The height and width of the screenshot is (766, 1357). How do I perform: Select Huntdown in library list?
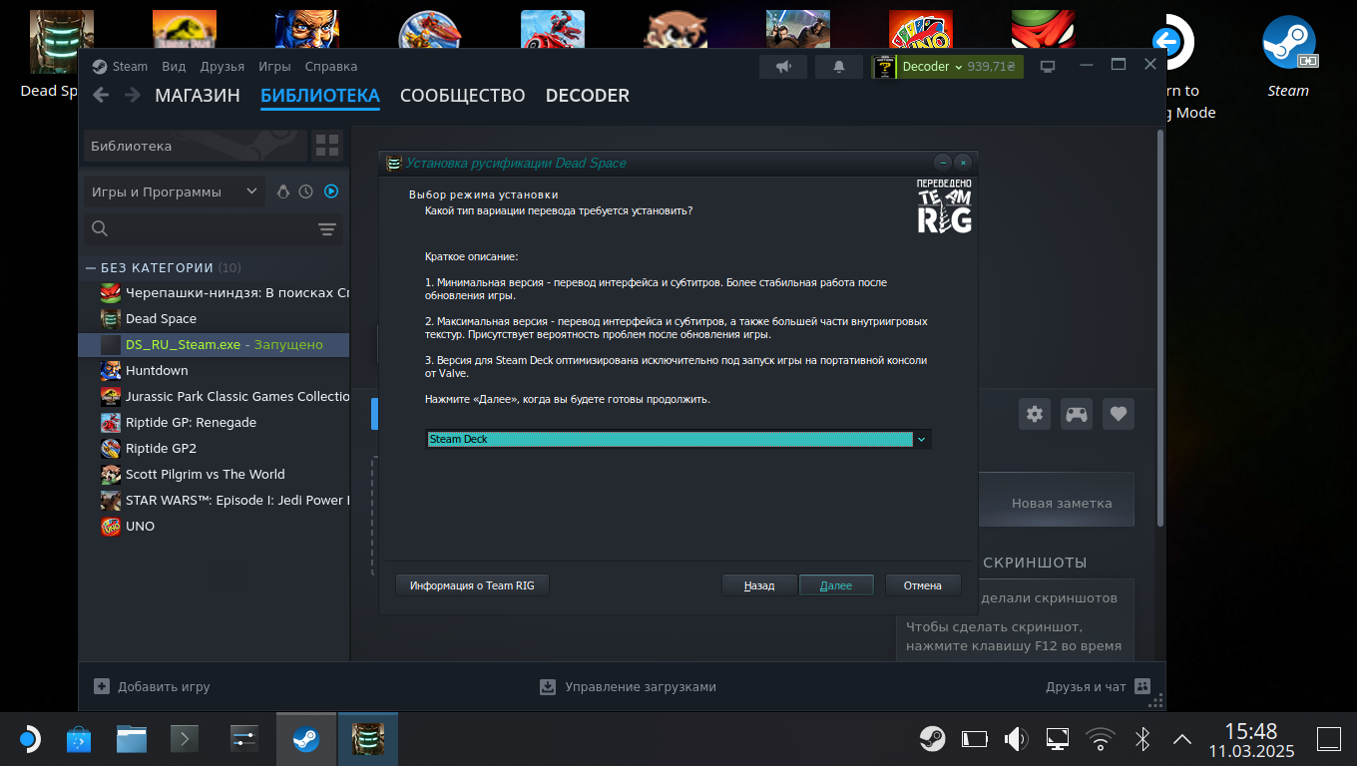(215, 370)
